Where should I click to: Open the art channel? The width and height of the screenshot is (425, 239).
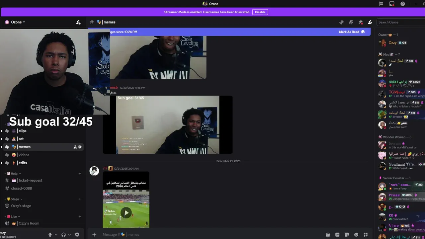click(43, 139)
